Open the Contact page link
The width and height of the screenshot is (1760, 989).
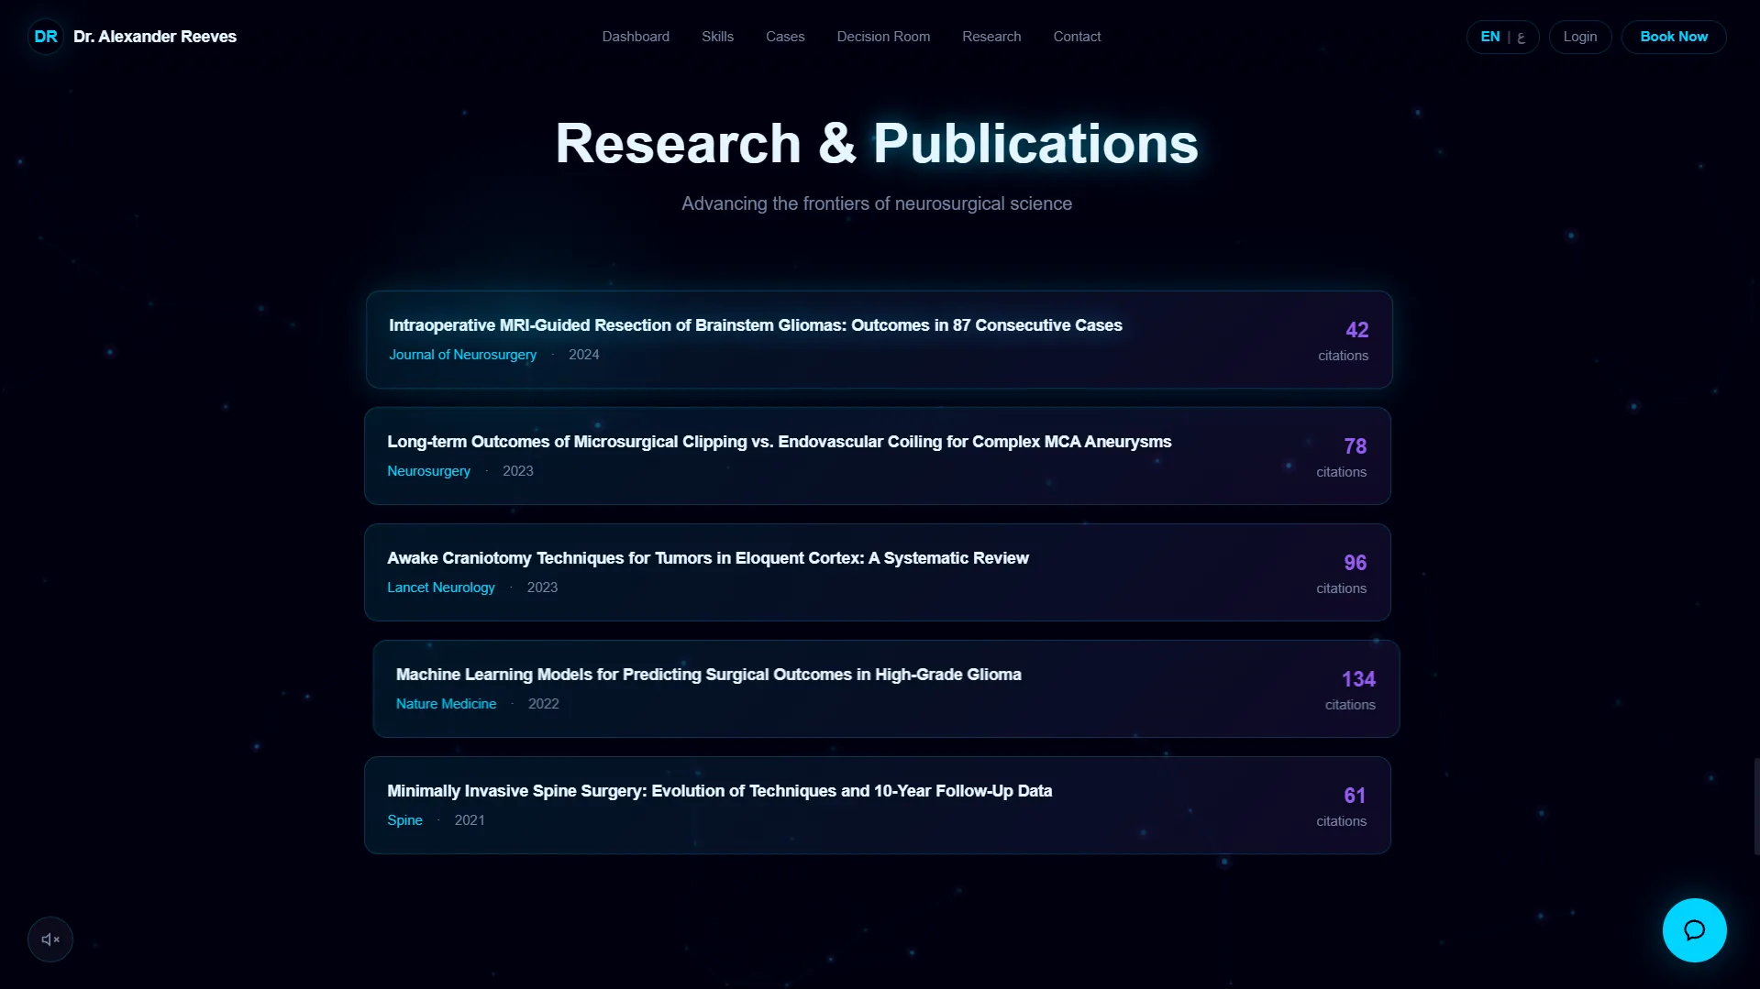point(1077,37)
